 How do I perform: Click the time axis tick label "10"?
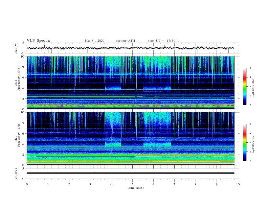click(x=238, y=184)
